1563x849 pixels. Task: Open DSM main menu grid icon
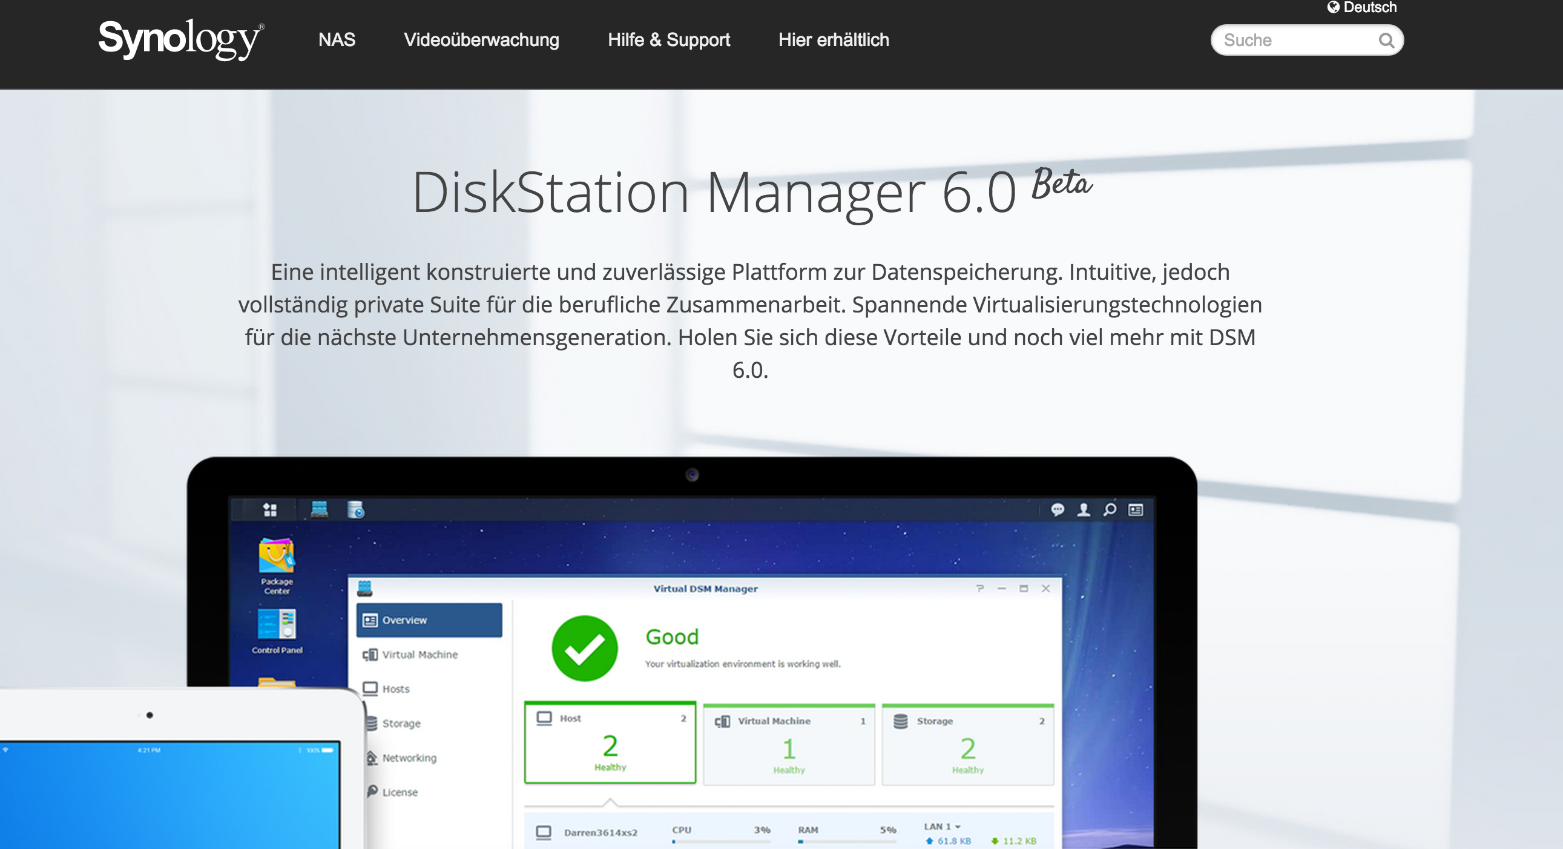270,510
